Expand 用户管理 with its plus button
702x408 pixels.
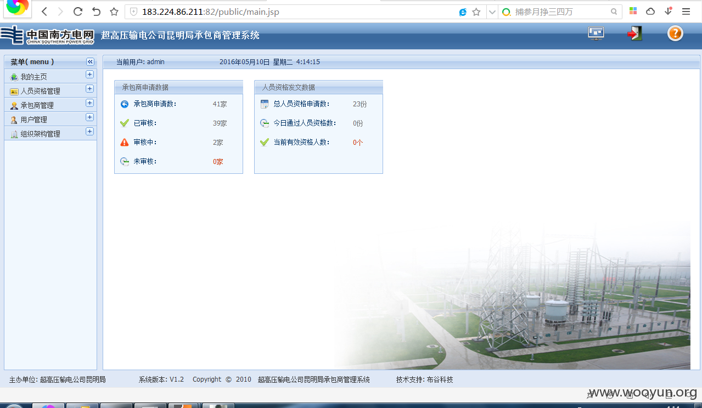(x=89, y=117)
